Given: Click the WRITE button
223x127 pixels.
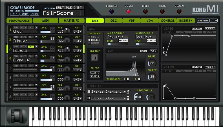Looking at the screenshot, I should point(25,14).
